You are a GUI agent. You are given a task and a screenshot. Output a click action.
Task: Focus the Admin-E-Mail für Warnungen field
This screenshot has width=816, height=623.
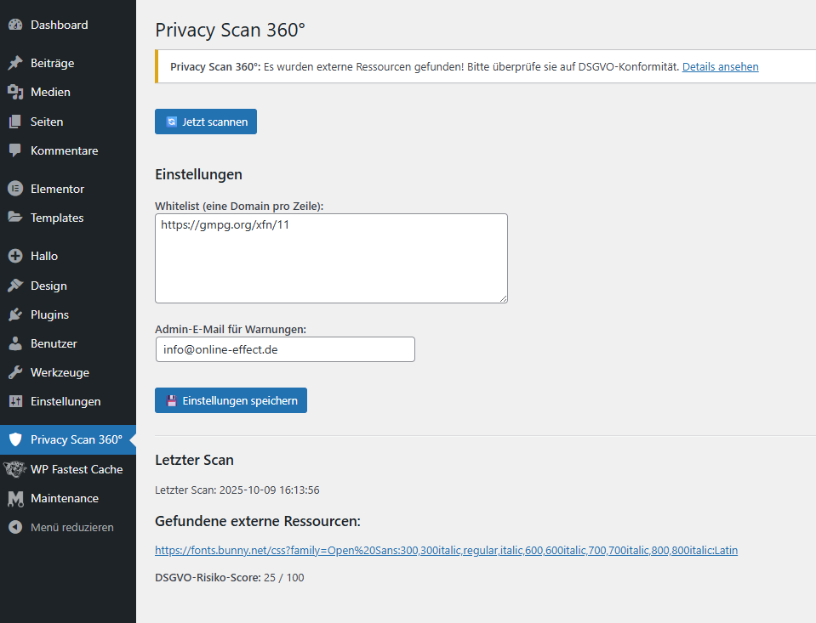point(285,349)
